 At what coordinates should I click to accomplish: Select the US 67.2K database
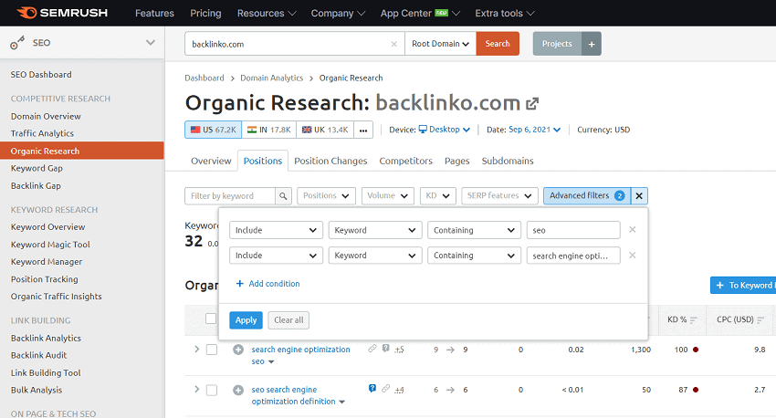point(214,131)
